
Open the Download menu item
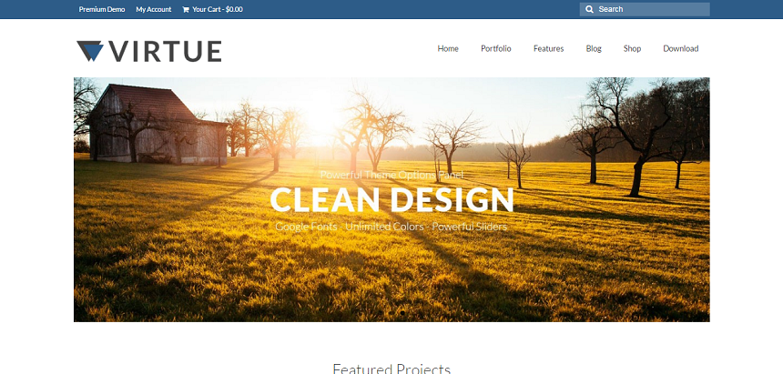click(x=681, y=48)
